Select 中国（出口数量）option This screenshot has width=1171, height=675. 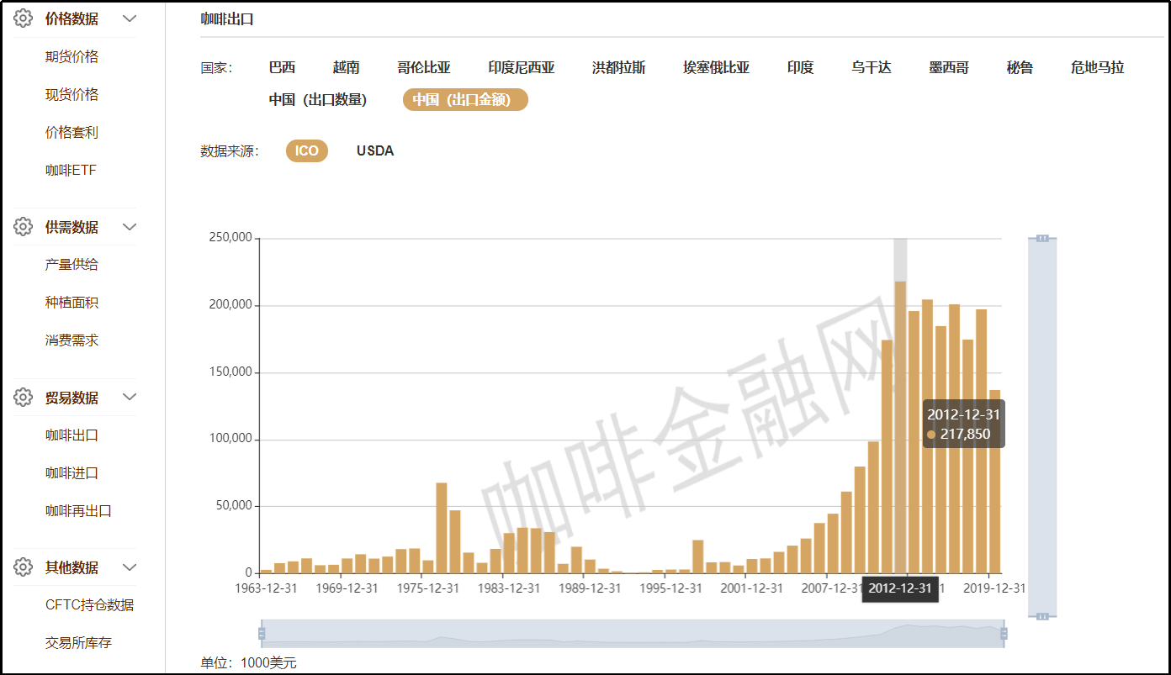[318, 99]
